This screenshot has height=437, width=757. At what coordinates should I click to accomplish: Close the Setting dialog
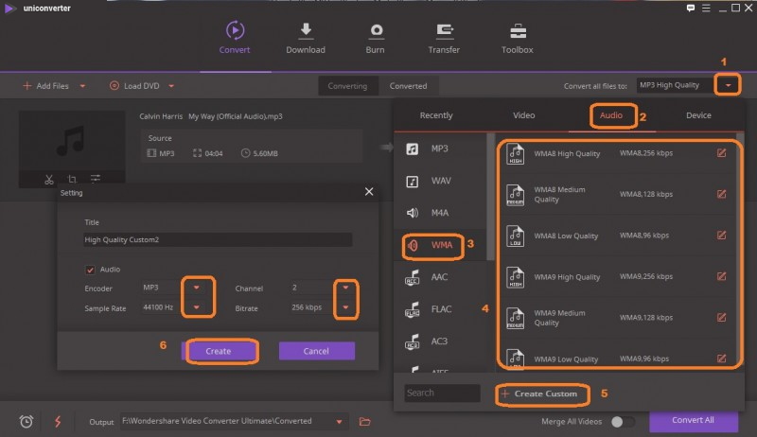(x=369, y=192)
